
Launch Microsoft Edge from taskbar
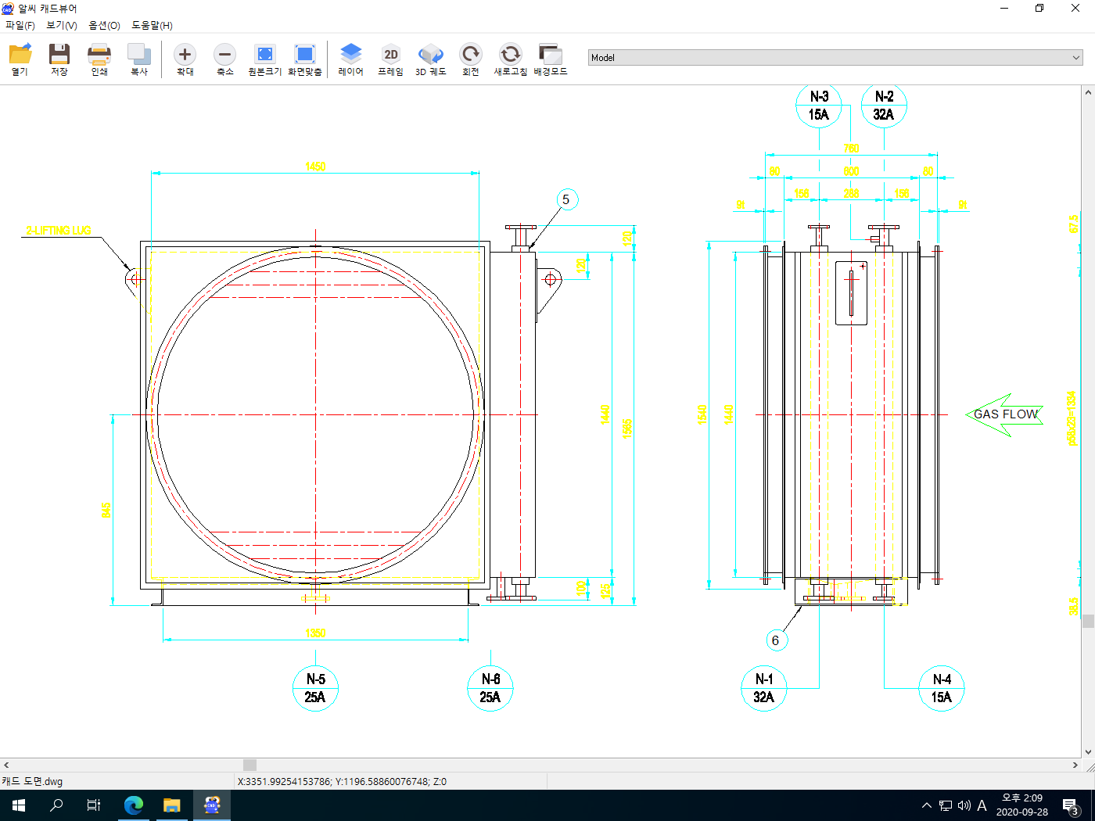coord(134,805)
